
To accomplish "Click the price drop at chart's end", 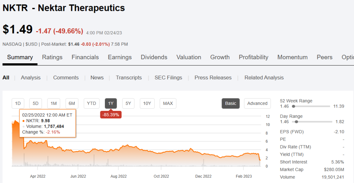I will click(x=260, y=159).
